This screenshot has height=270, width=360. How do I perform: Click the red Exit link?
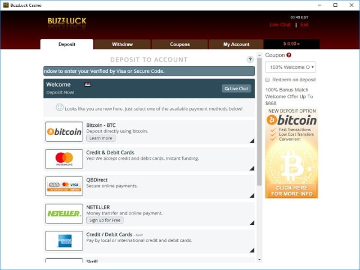(x=305, y=25)
